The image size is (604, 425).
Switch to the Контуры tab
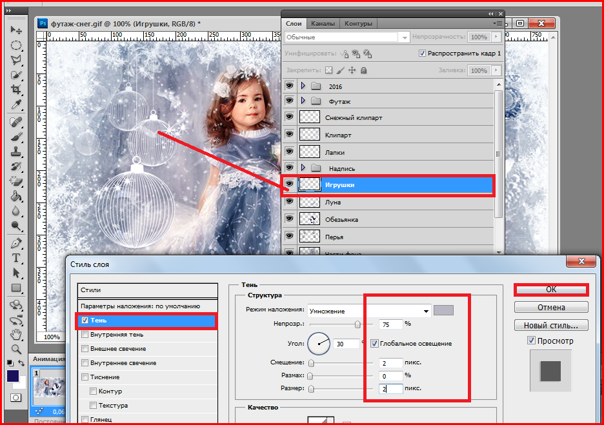[x=358, y=23]
